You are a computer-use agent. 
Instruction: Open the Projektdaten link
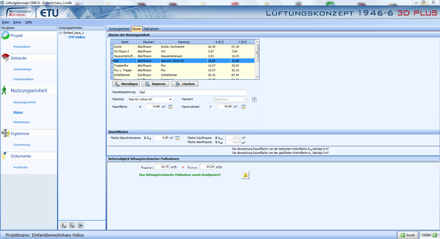coord(22,47)
